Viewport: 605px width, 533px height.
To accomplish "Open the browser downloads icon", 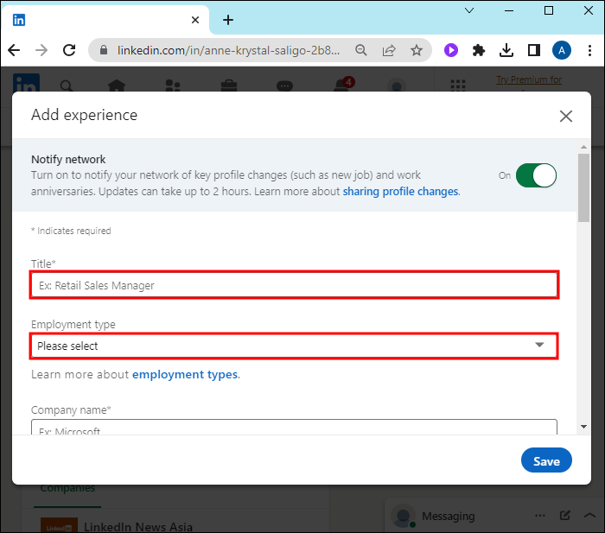I will tap(506, 50).
